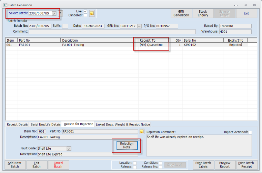This screenshot has height=173, width=262.
Task: Tick the Cancelled checkbox
Action: coord(85,15)
